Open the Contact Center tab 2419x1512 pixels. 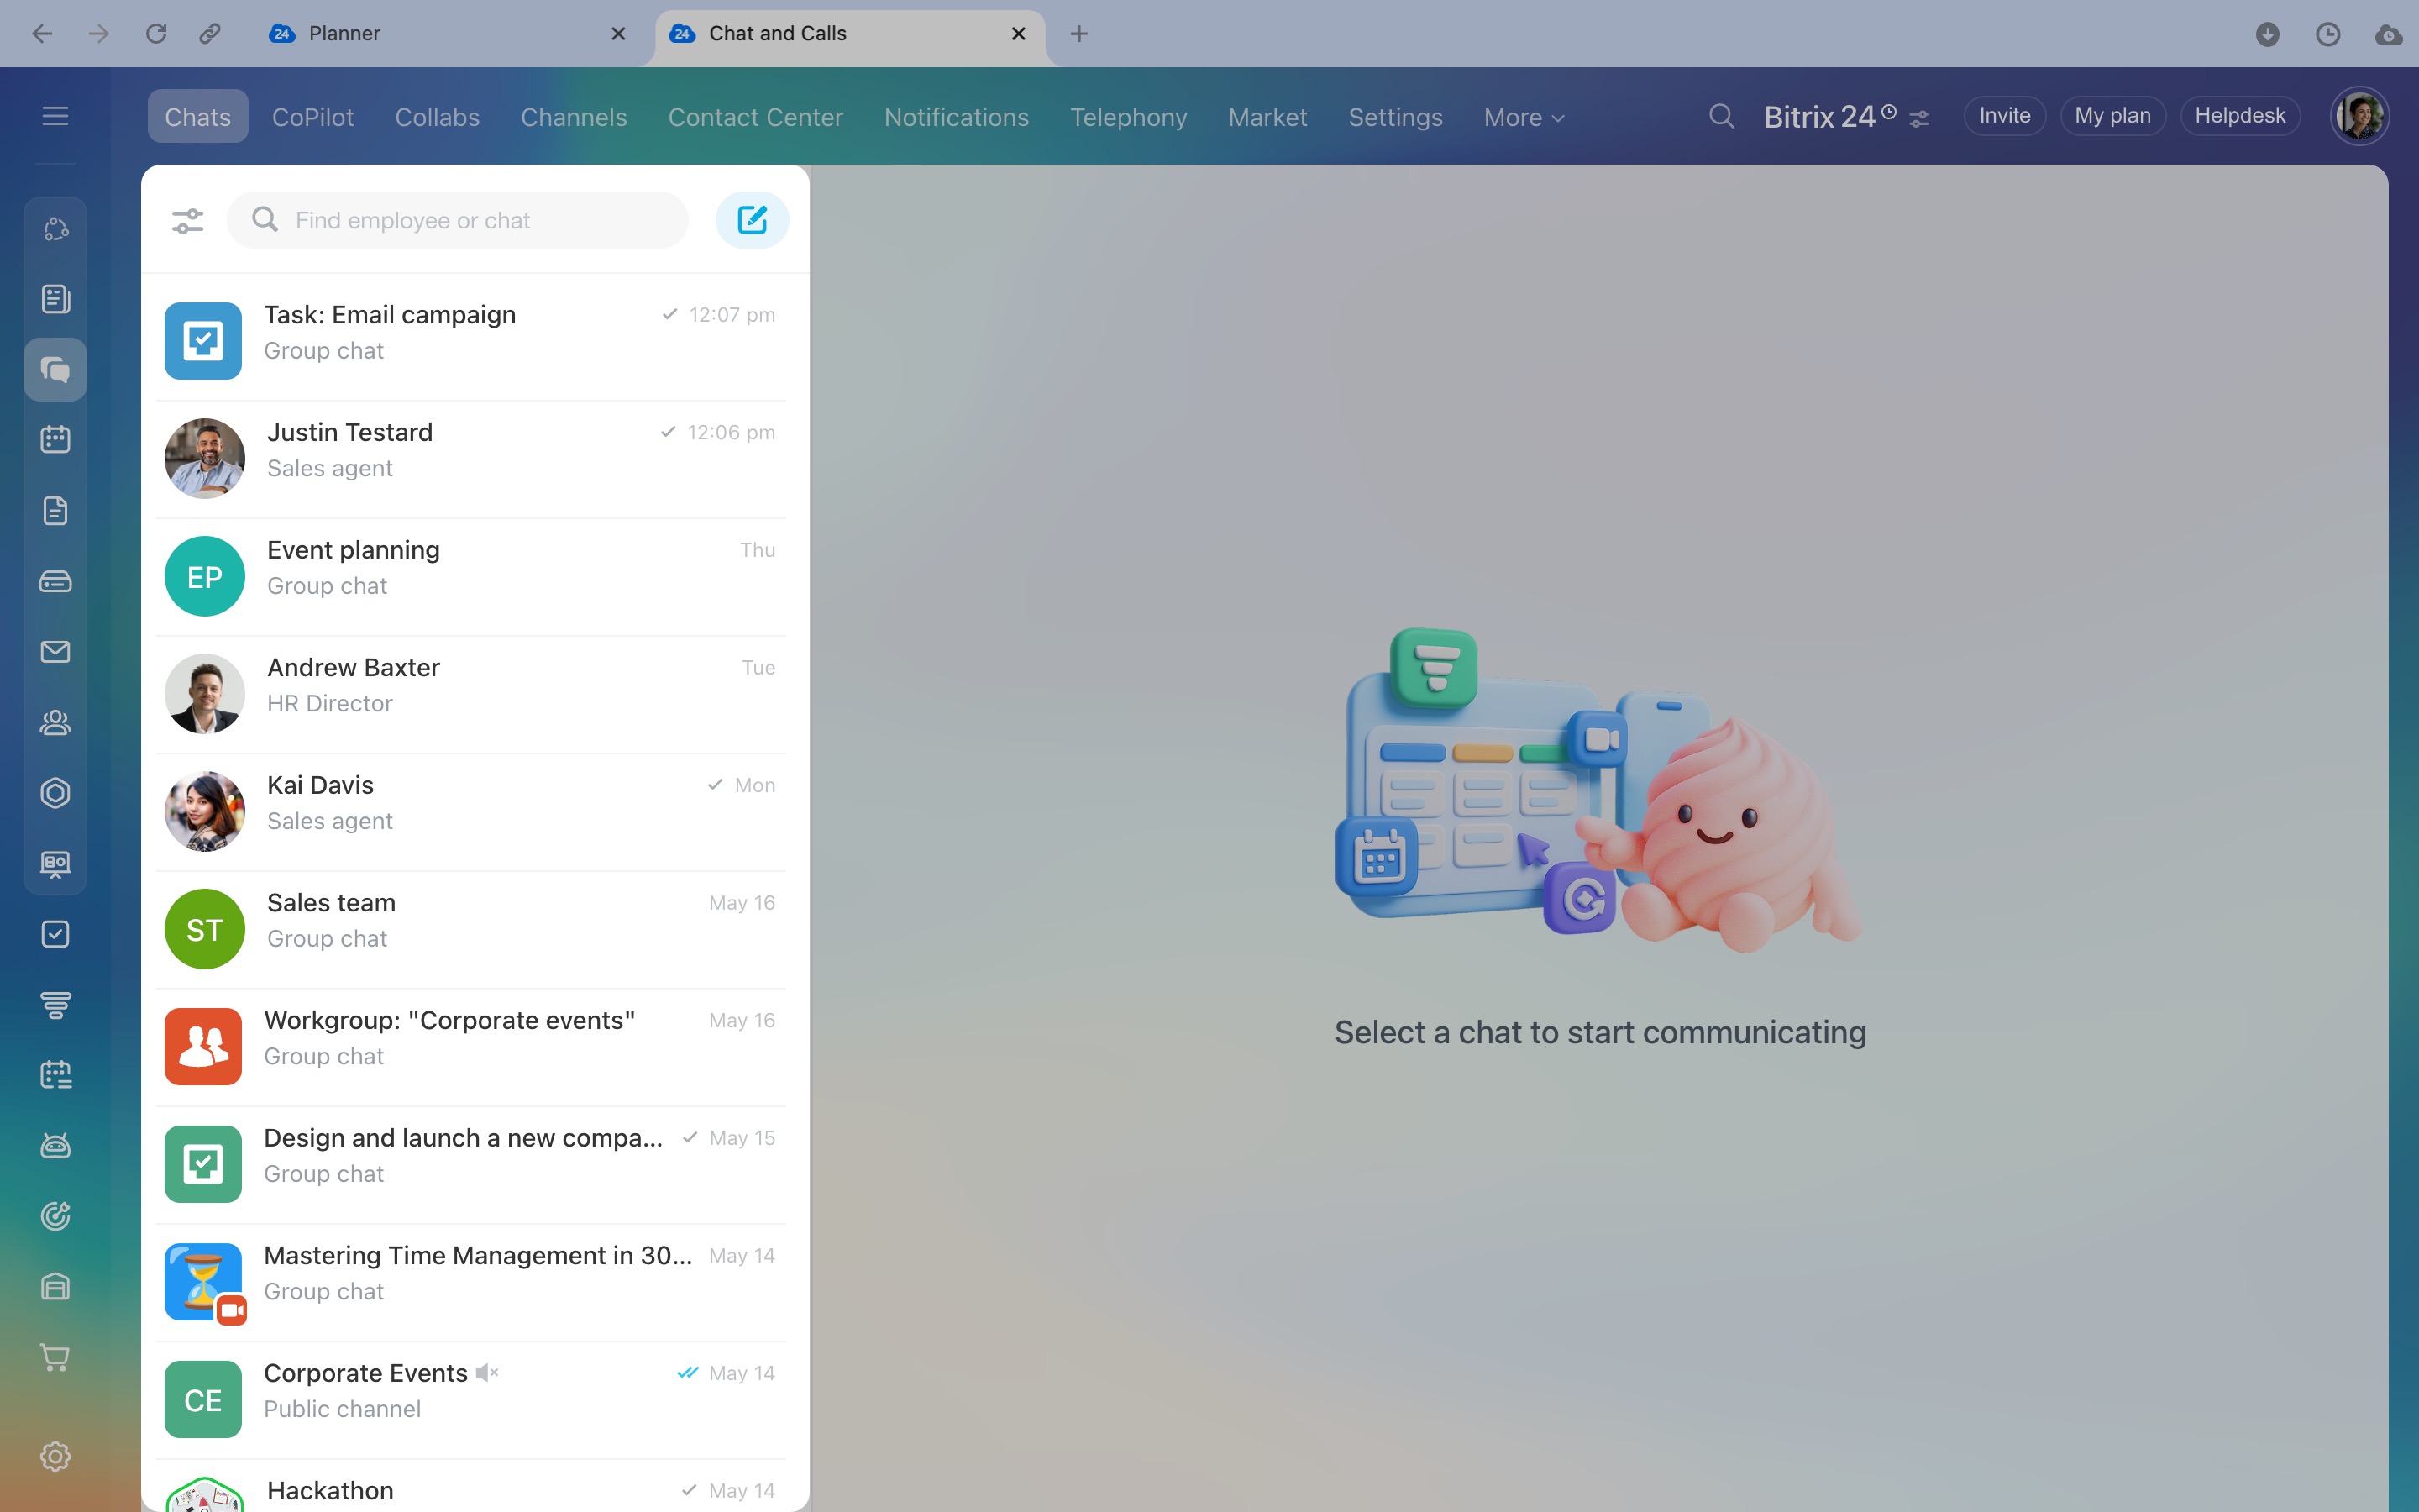click(756, 117)
